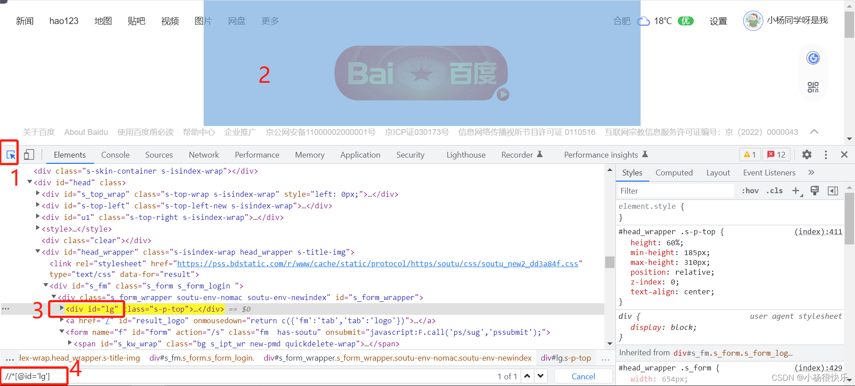The width and height of the screenshot is (855, 386).
Task: Click the Styles Filter input
Action: pos(676,191)
